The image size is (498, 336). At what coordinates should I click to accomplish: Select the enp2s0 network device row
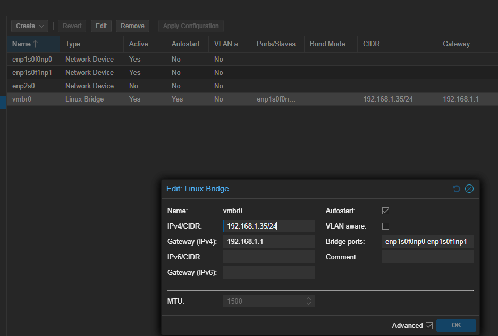[24, 86]
